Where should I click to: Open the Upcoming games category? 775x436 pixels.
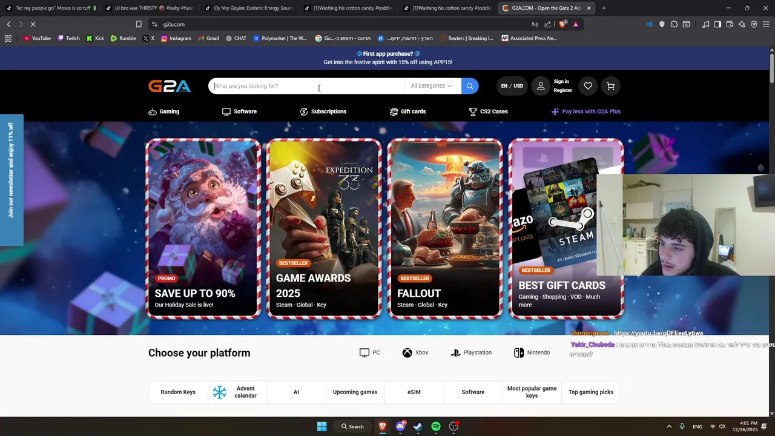(355, 392)
